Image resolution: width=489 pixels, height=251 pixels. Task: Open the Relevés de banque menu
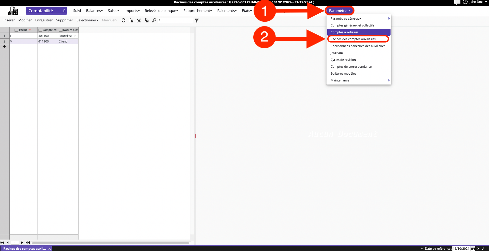[x=161, y=11]
